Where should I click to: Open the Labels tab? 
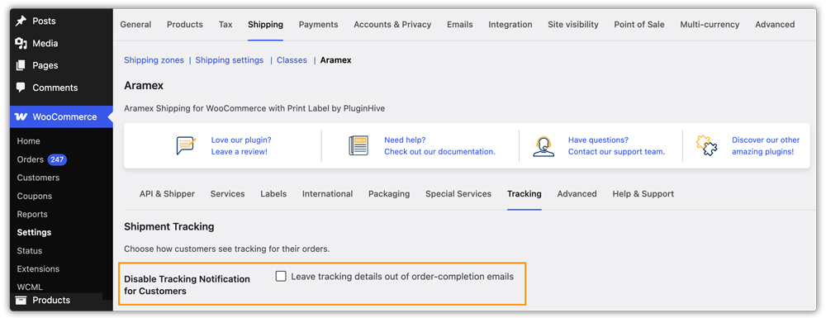coord(273,194)
